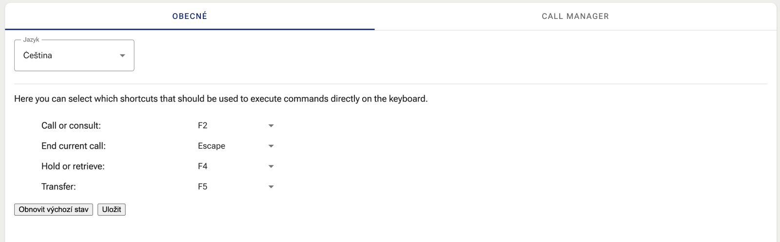Open the Jazyk language dropdown showing Čeština
Image resolution: width=780 pixels, height=242 pixels.
[x=68, y=55]
